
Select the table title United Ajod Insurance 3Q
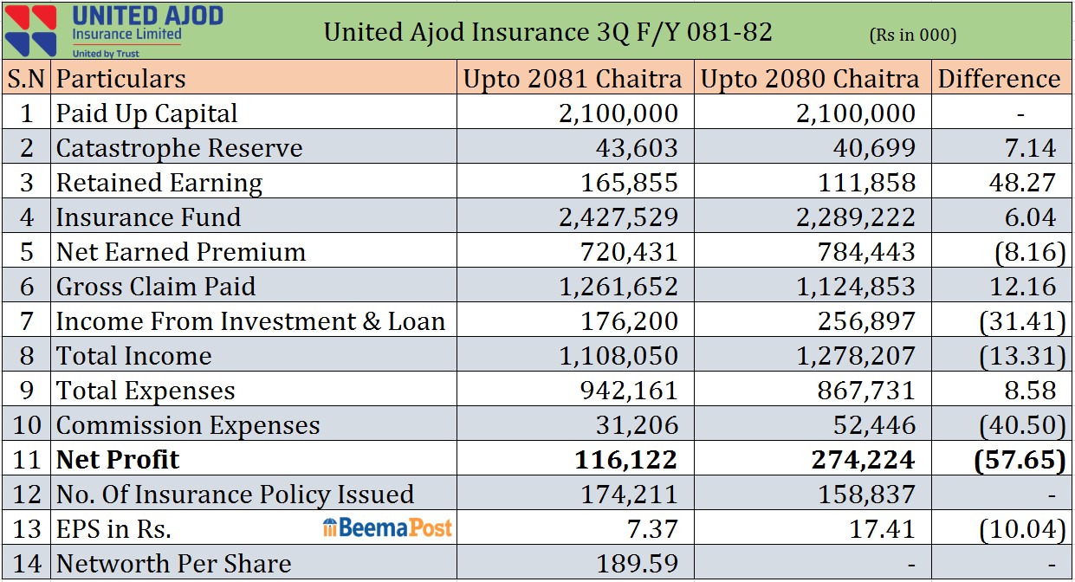point(547,32)
